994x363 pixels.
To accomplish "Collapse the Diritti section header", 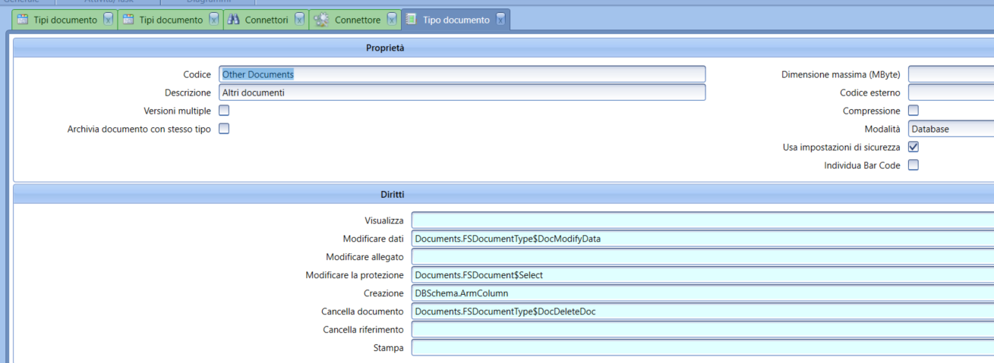I will click(x=392, y=195).
